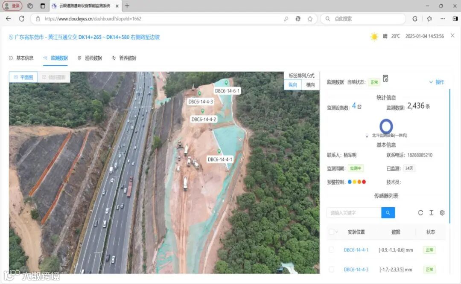The image size is (461, 284).
Task: Open the DBC6-14-4-1 sensor link
Action: [356, 250]
